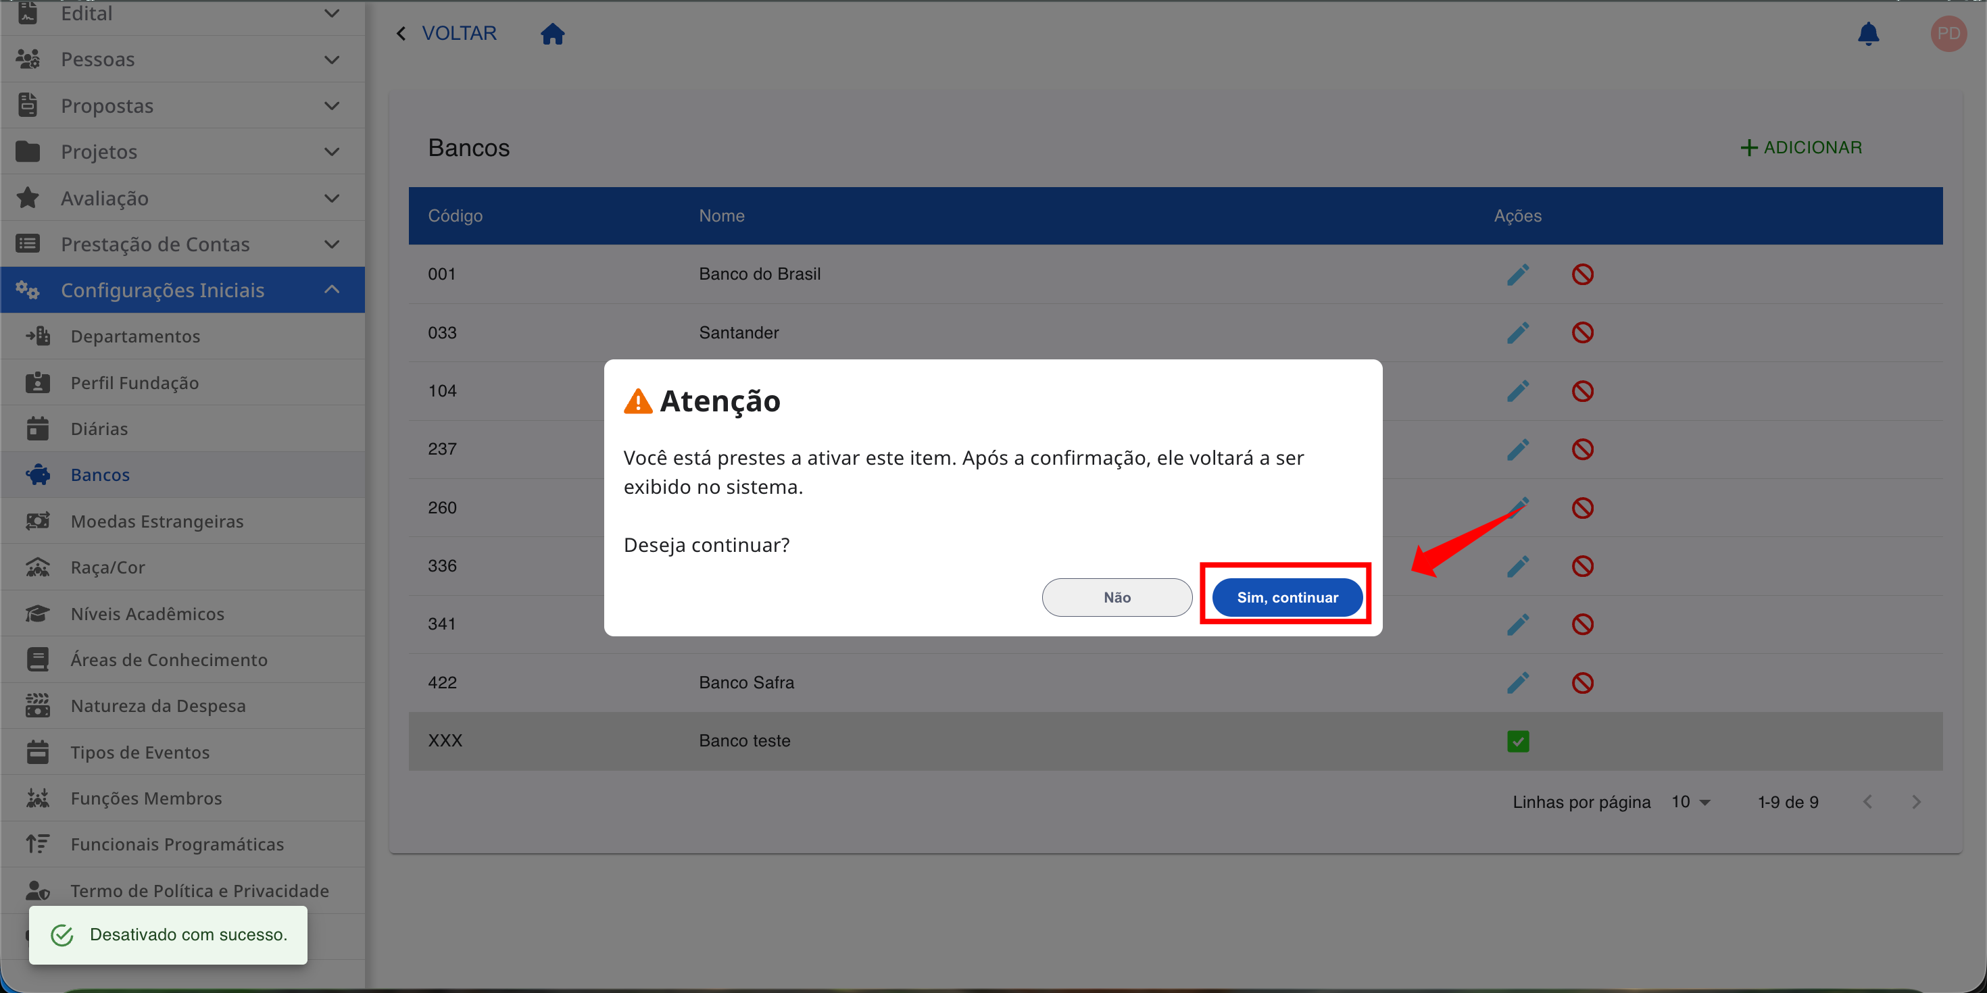Expand the Propostas menu
The image size is (1987, 993).
182,105
